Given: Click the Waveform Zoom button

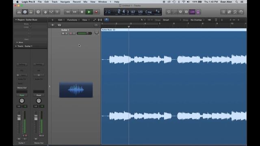Looking at the screenshot, I should [x=210, y=20].
